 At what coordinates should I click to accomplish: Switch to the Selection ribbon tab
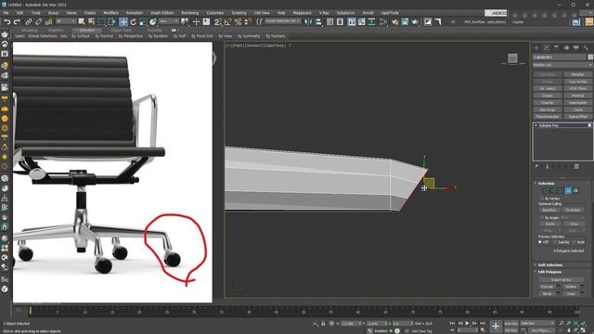87,31
